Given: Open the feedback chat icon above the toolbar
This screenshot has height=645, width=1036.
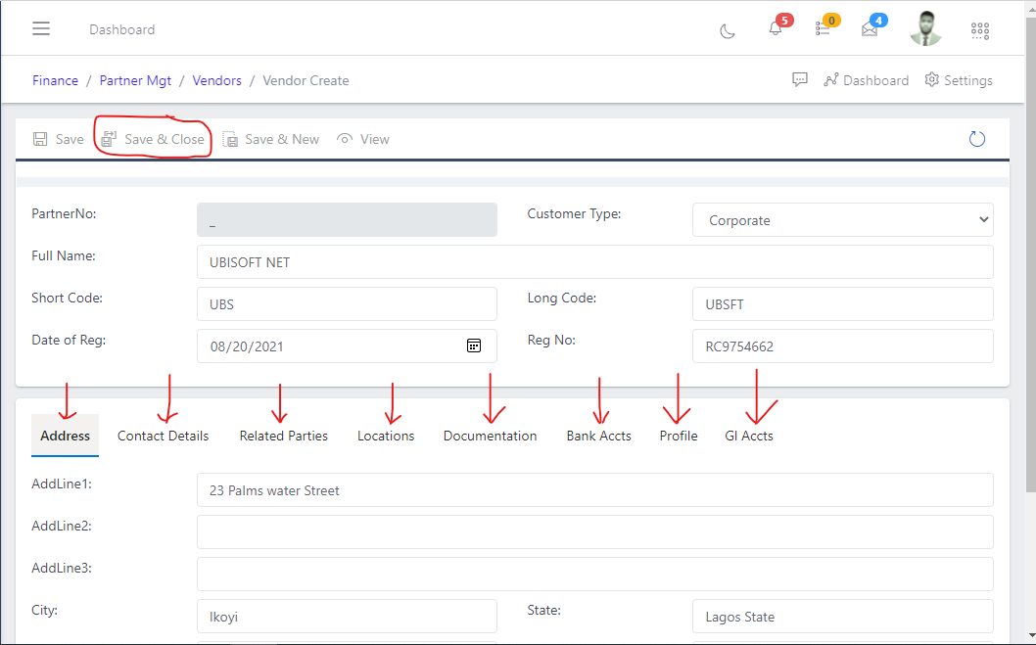Looking at the screenshot, I should coord(800,79).
